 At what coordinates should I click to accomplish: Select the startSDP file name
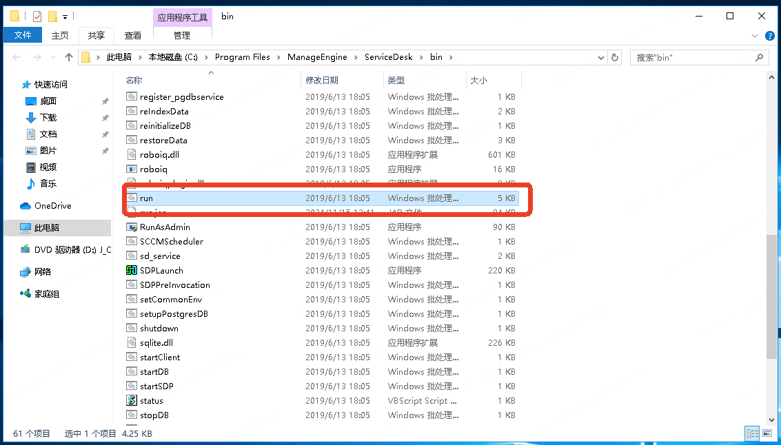(156, 386)
